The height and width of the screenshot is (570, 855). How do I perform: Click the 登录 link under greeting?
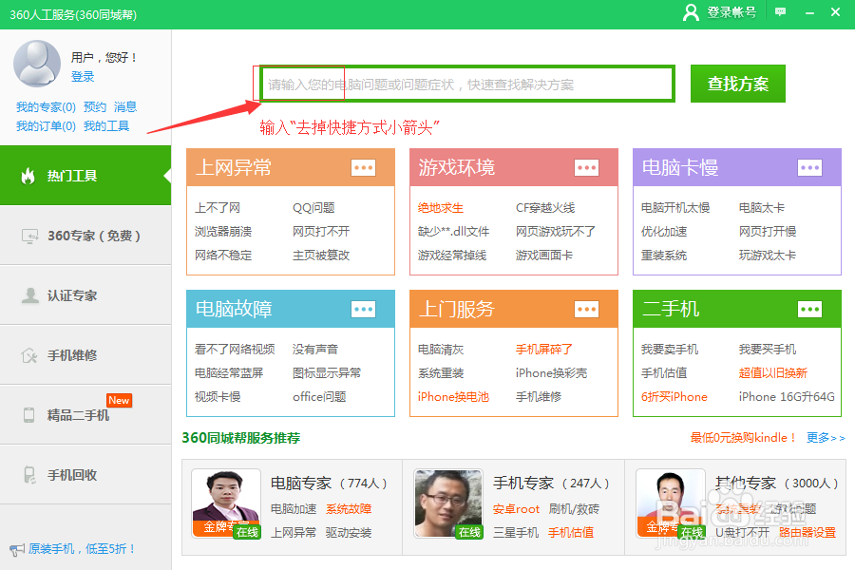[x=83, y=76]
